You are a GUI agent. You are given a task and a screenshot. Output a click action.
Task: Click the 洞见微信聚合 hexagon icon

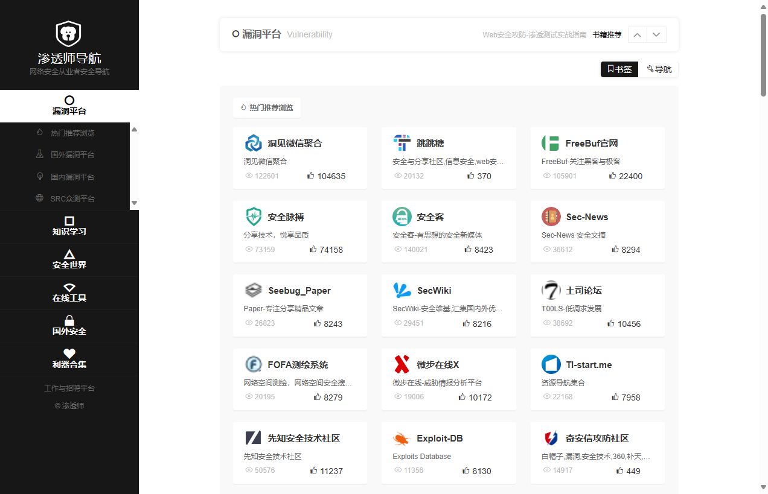[x=253, y=143]
